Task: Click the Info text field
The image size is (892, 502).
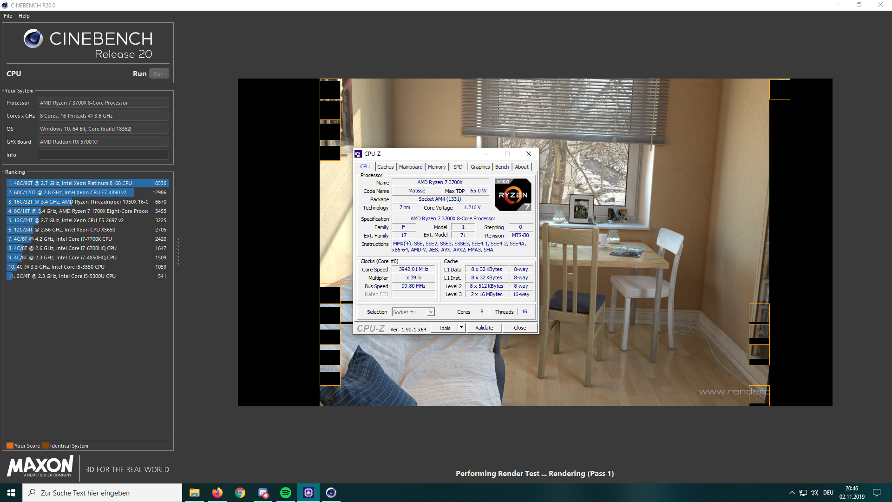Action: point(103,155)
